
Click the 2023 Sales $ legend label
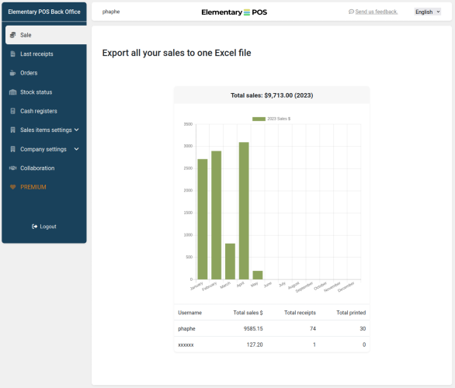coord(279,119)
